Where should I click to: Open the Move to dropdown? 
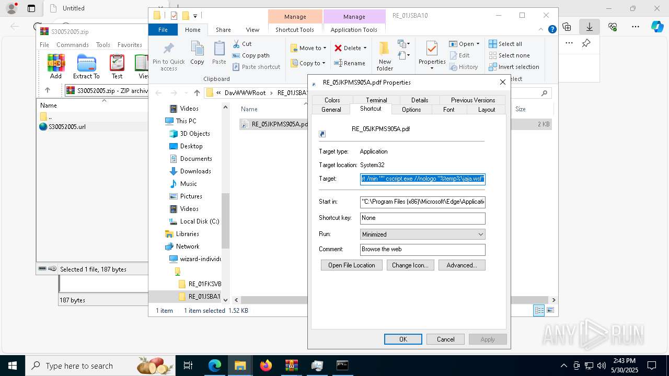pos(309,48)
